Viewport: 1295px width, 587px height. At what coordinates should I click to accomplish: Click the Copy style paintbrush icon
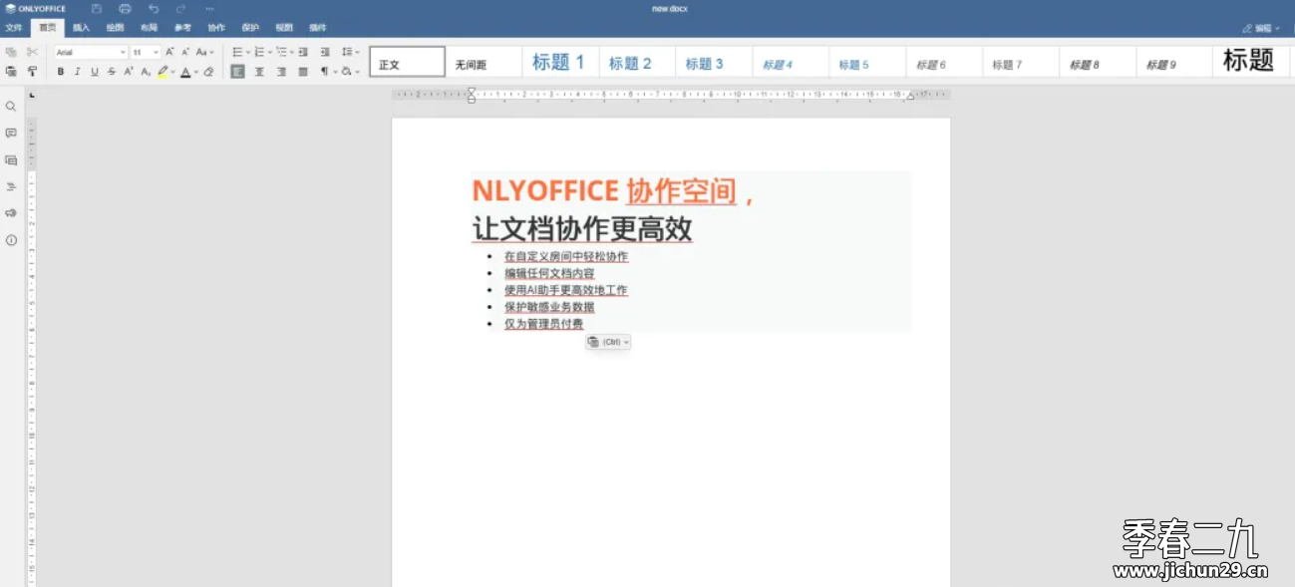pyautogui.click(x=32, y=72)
